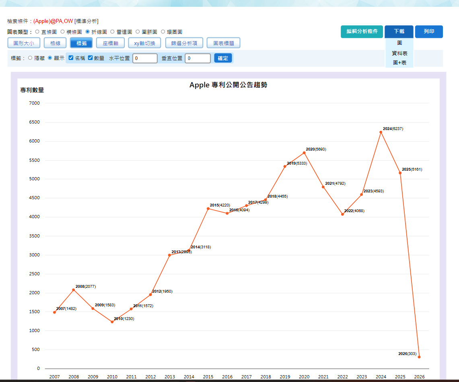The height and width of the screenshot is (382, 459).
Task: Focus the 水平位置 input field
Action: tap(145, 58)
